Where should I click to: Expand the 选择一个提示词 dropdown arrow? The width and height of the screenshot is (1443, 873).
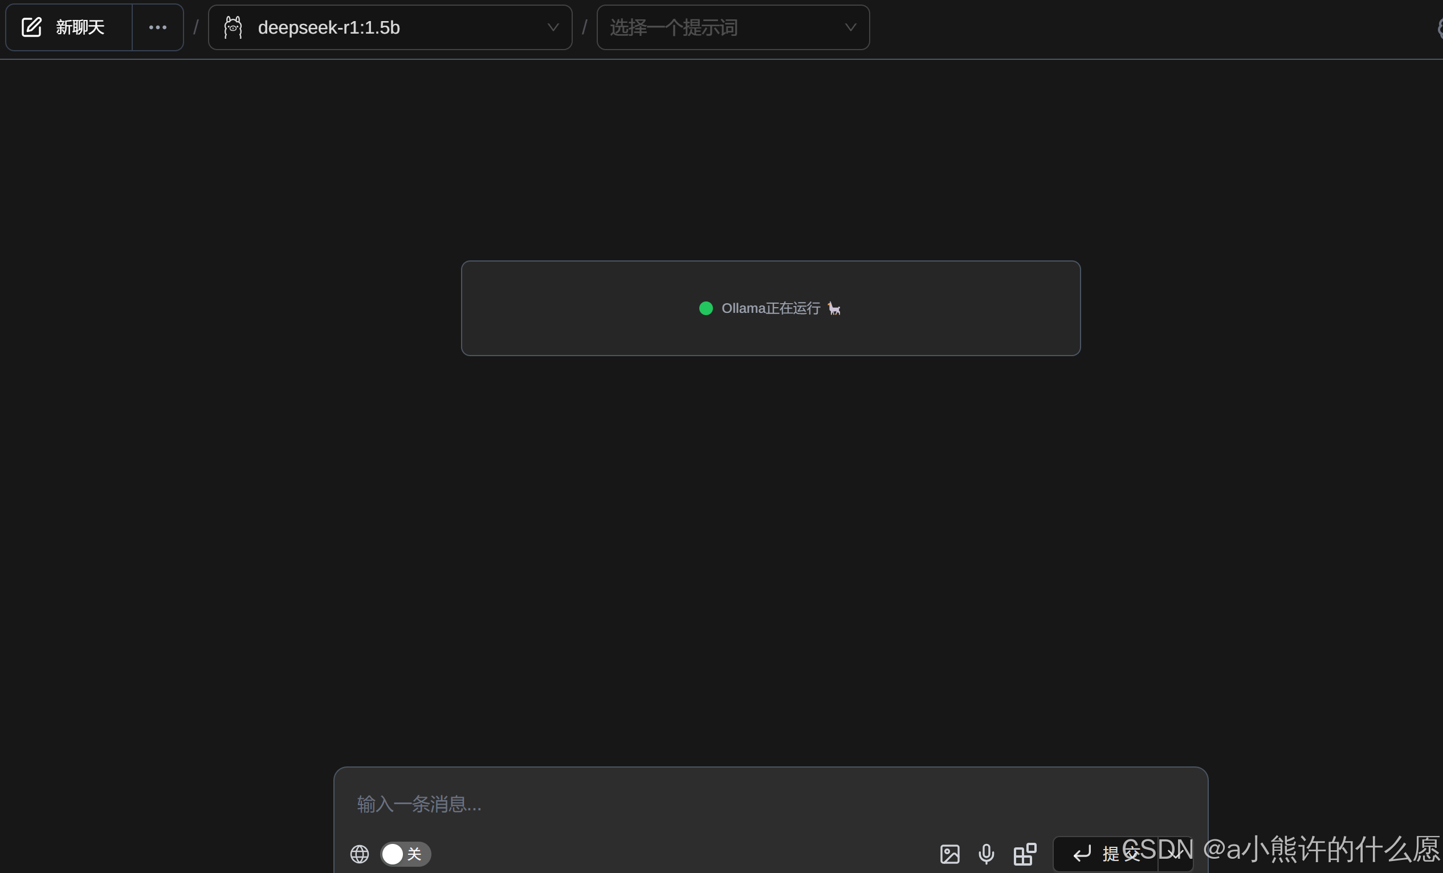tap(850, 27)
